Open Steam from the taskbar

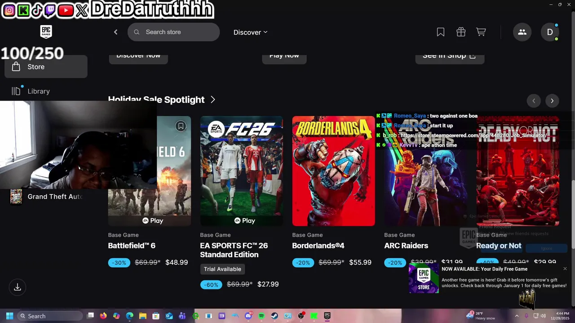click(274, 316)
